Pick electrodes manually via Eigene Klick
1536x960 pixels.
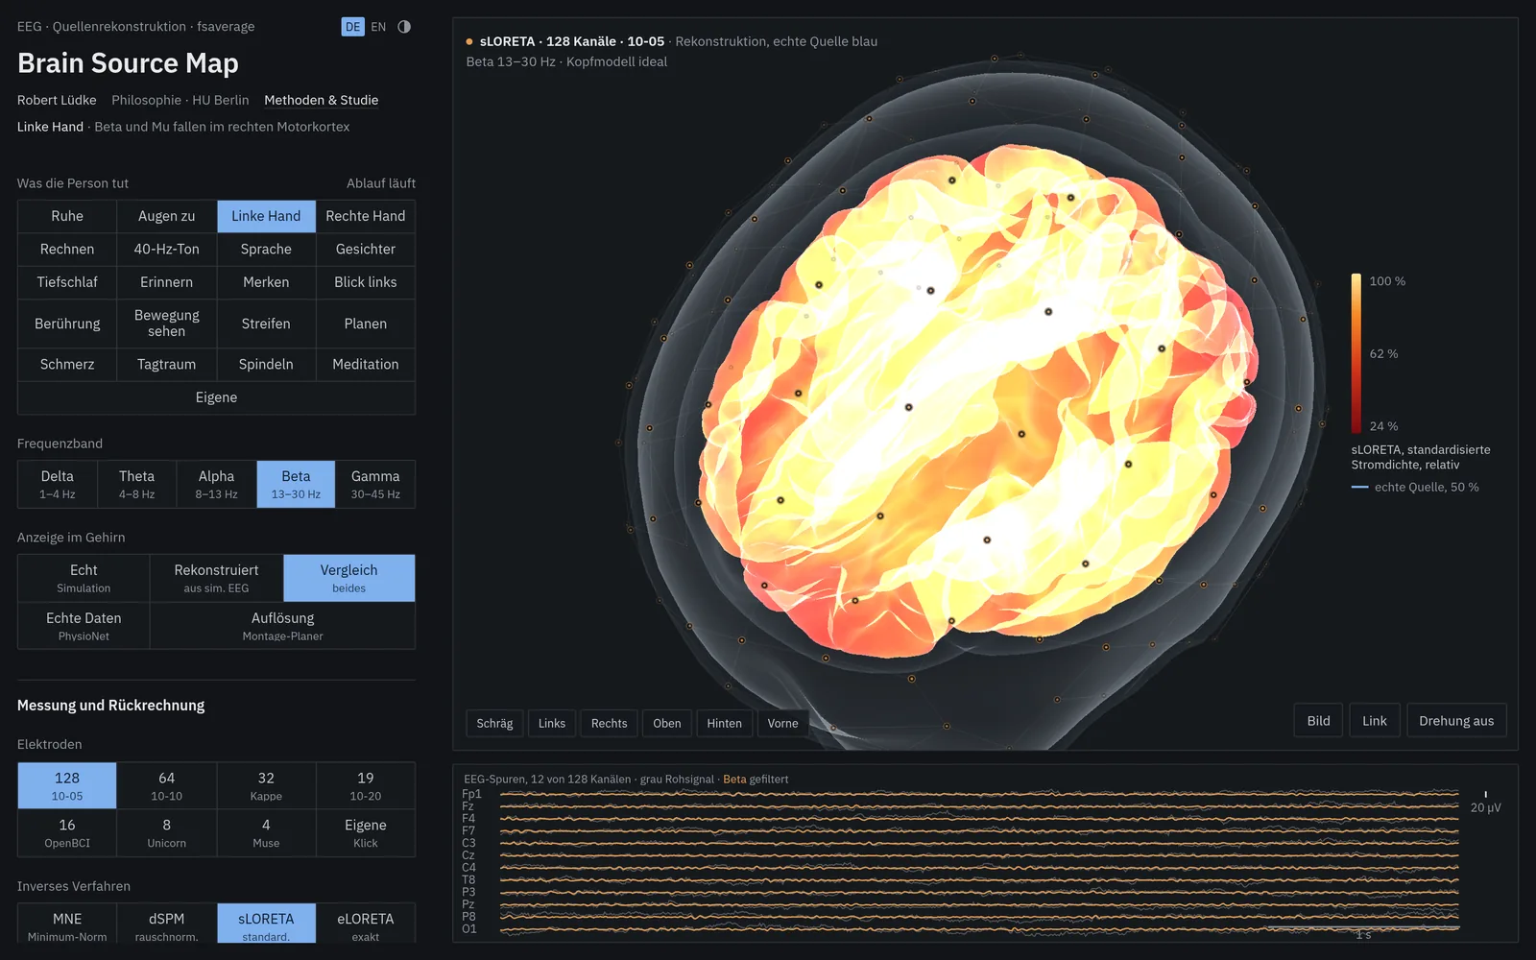click(366, 832)
